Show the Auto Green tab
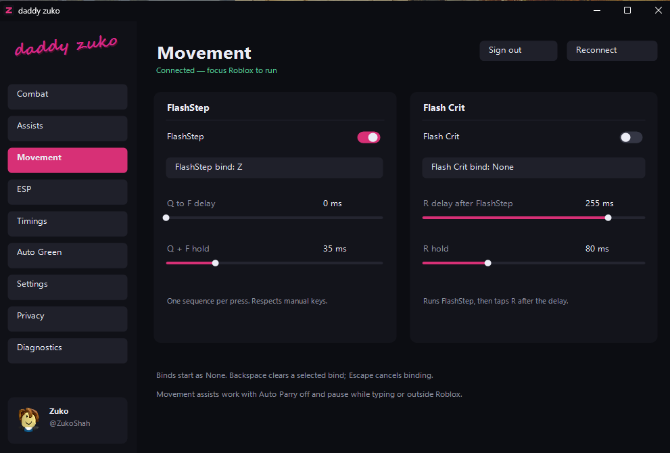Viewport: 670px width, 453px height. (x=68, y=256)
